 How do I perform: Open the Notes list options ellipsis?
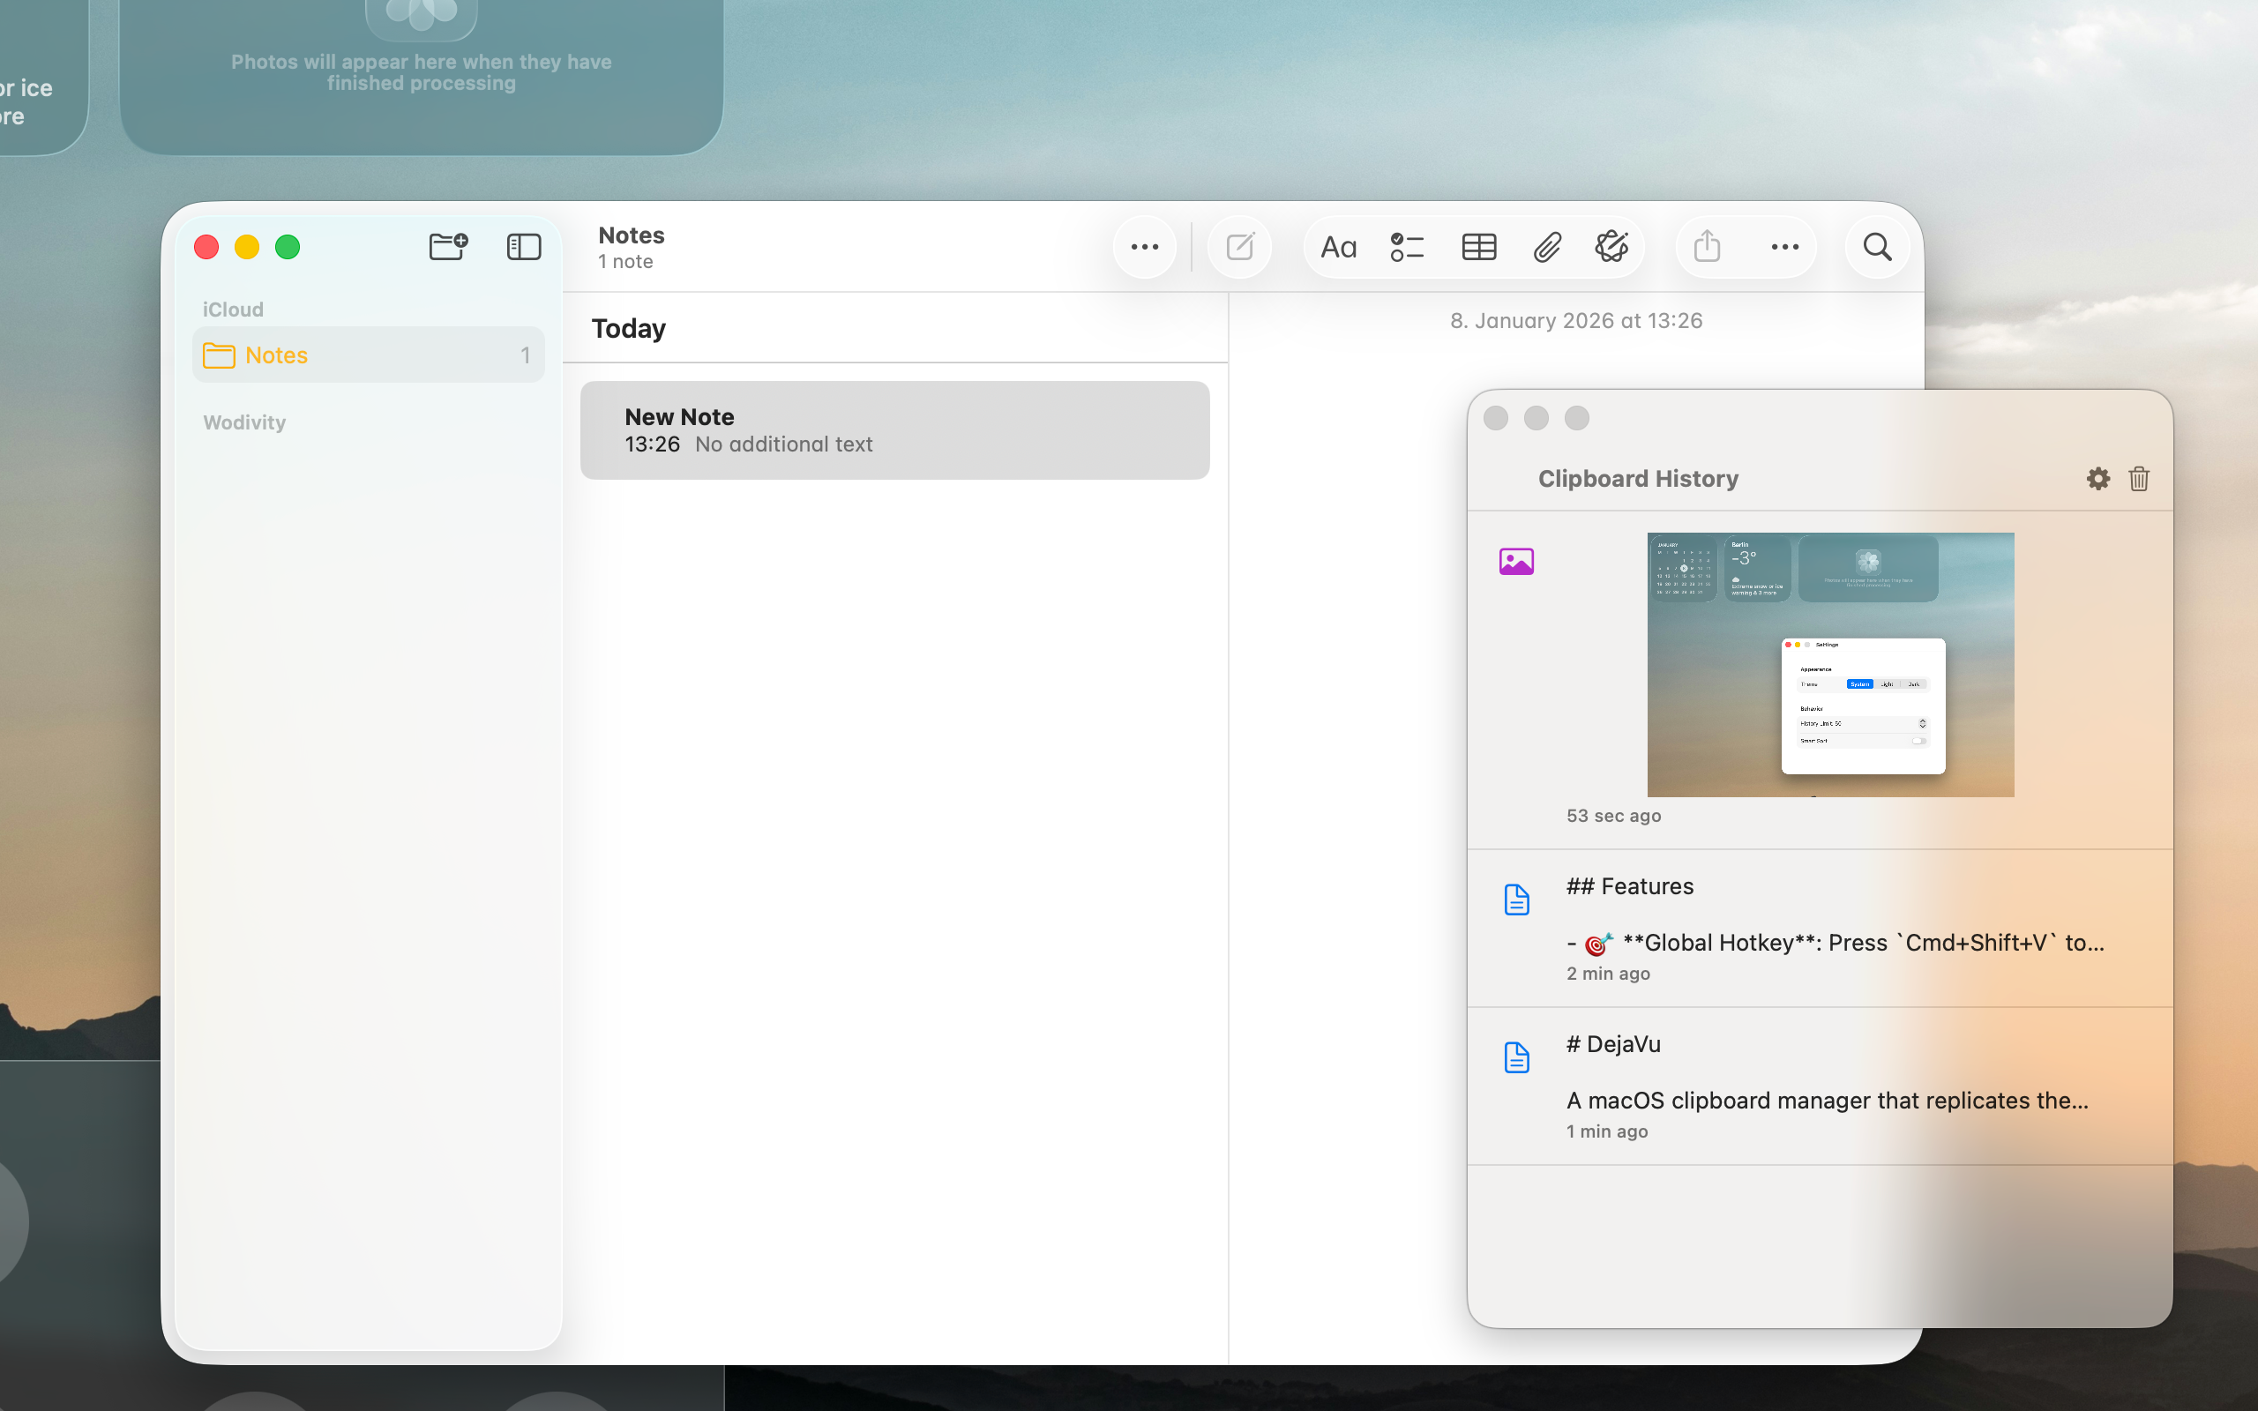pyautogui.click(x=1145, y=247)
